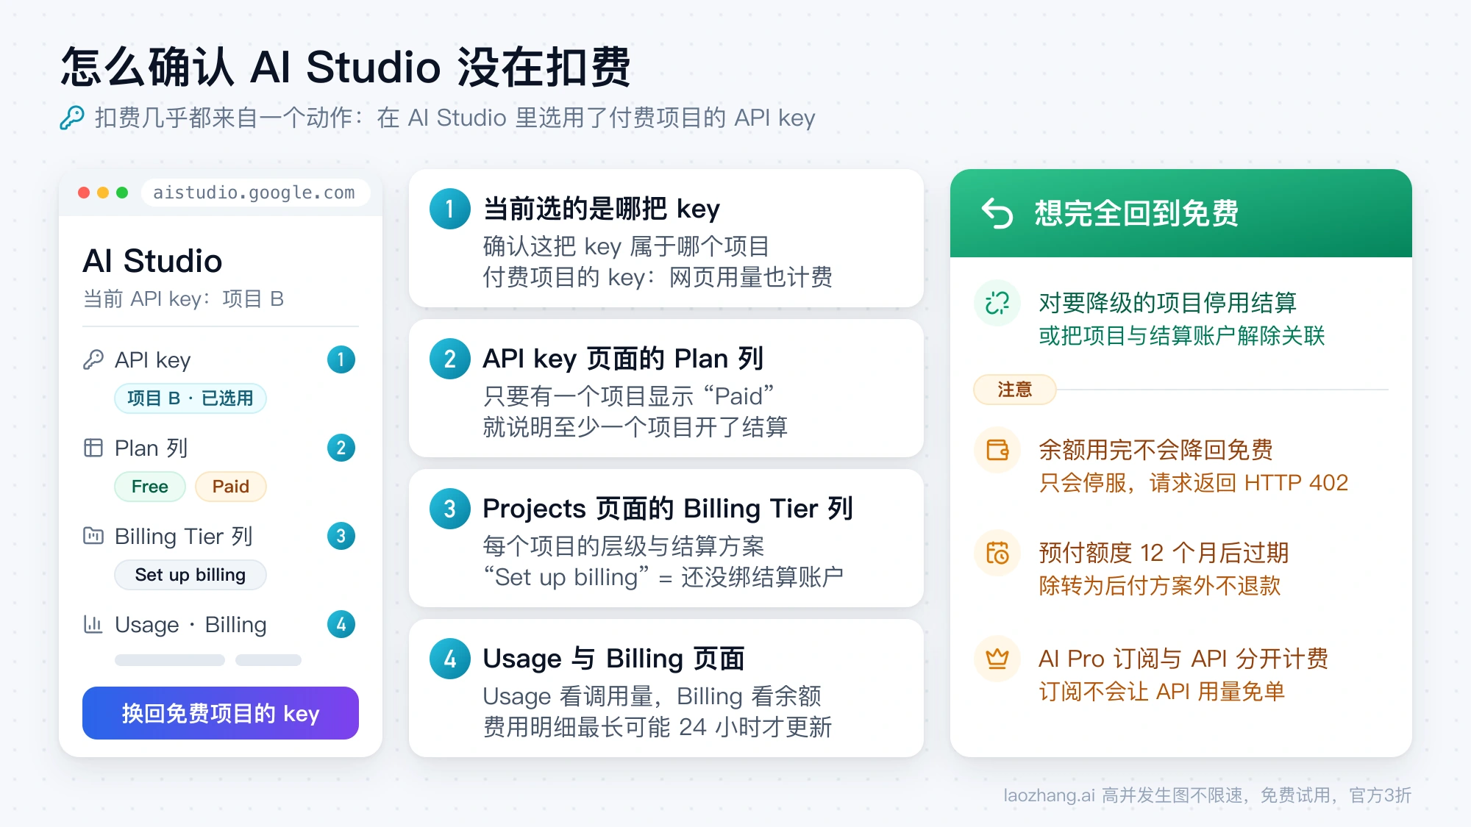The height and width of the screenshot is (827, 1471).
Task: Click the AI Studio heading in the mockup
Action: (152, 261)
